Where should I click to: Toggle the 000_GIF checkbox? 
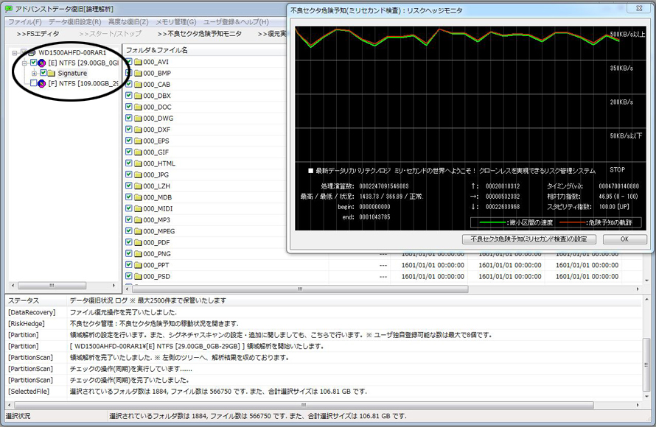129,152
